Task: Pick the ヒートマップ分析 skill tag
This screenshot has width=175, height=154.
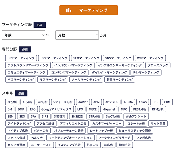Action: [101, 130]
